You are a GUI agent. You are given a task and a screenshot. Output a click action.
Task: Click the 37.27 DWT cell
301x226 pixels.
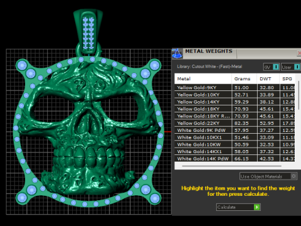[x=268, y=130]
